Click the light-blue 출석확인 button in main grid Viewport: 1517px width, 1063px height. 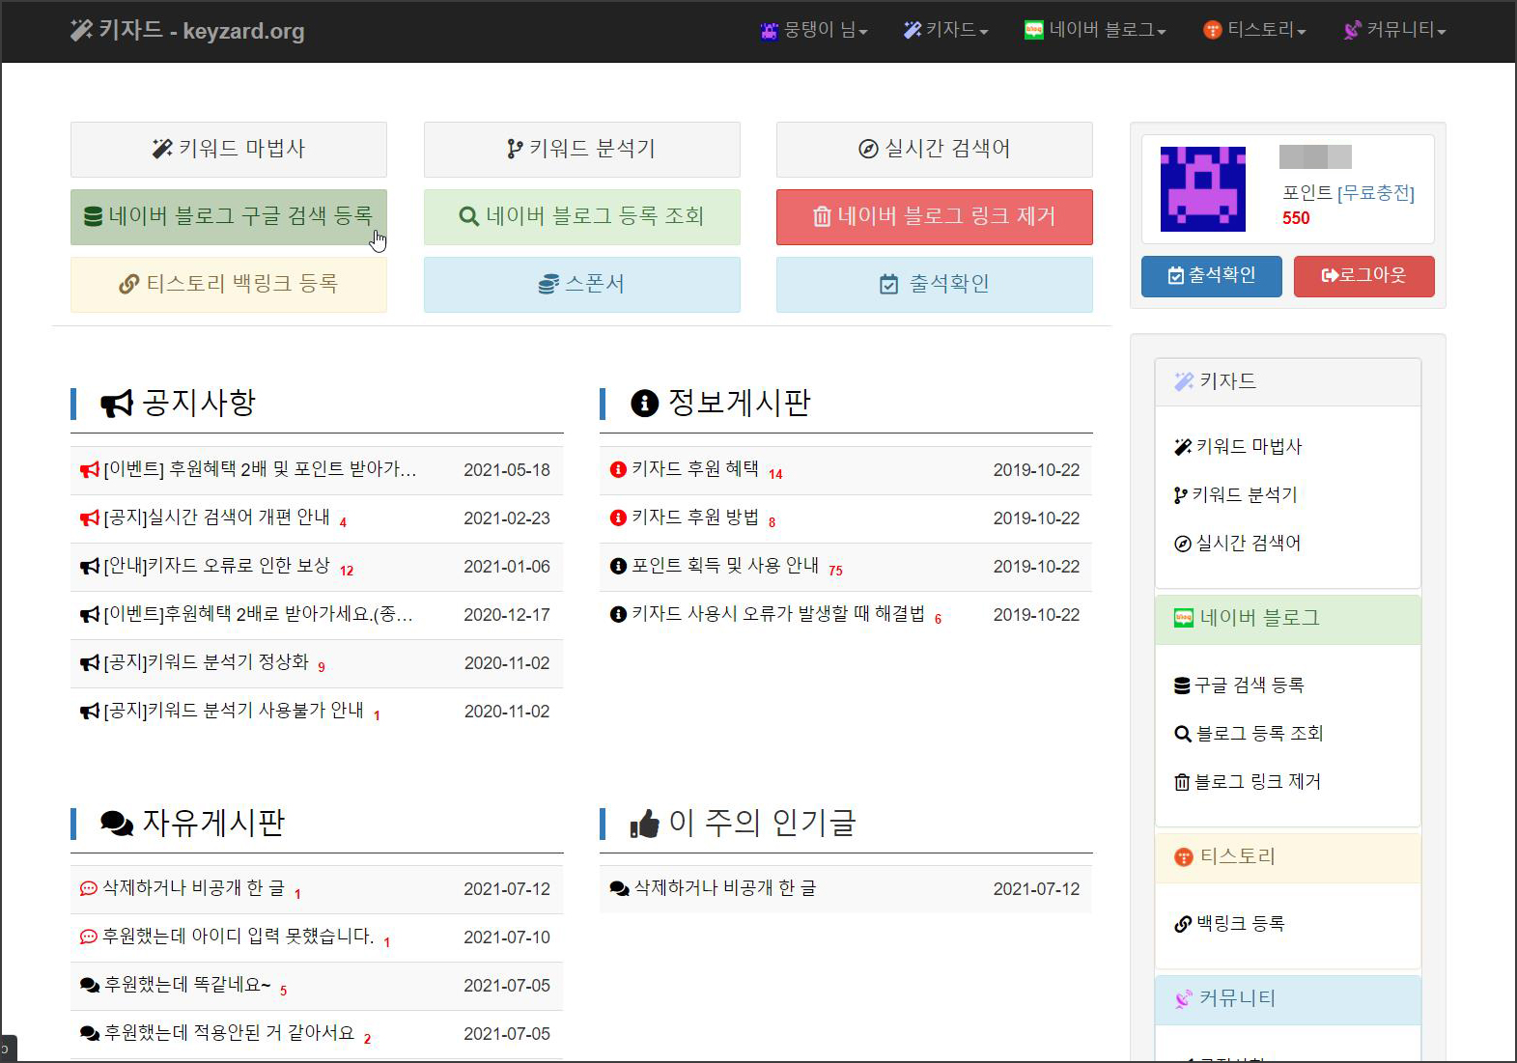click(x=935, y=284)
